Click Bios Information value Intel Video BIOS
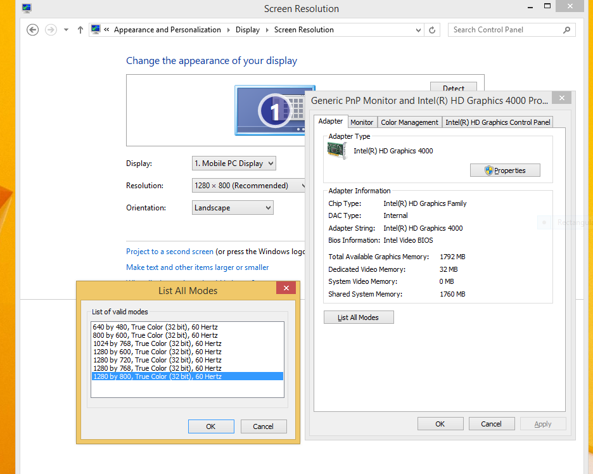 pyautogui.click(x=408, y=240)
